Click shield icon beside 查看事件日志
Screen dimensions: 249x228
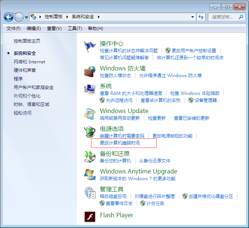pos(102,203)
